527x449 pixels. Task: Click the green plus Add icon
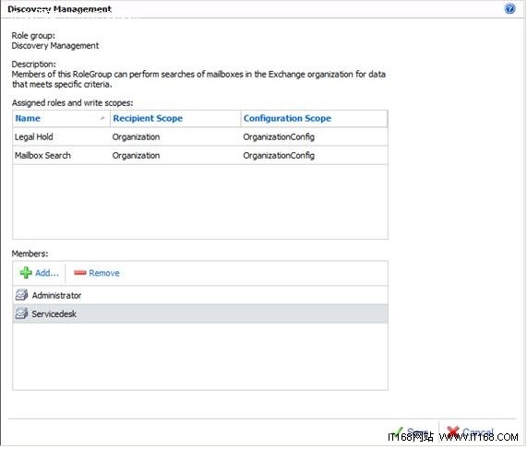click(26, 273)
